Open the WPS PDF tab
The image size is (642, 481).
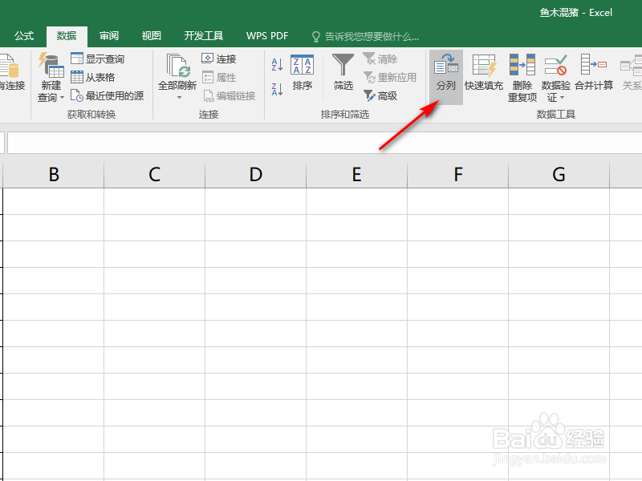click(x=267, y=36)
